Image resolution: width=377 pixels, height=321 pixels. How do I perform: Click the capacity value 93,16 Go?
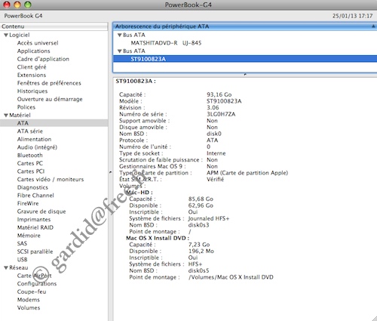coord(219,94)
